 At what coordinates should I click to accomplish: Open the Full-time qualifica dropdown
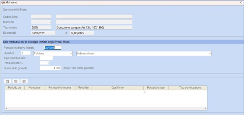(x=53, y=53)
